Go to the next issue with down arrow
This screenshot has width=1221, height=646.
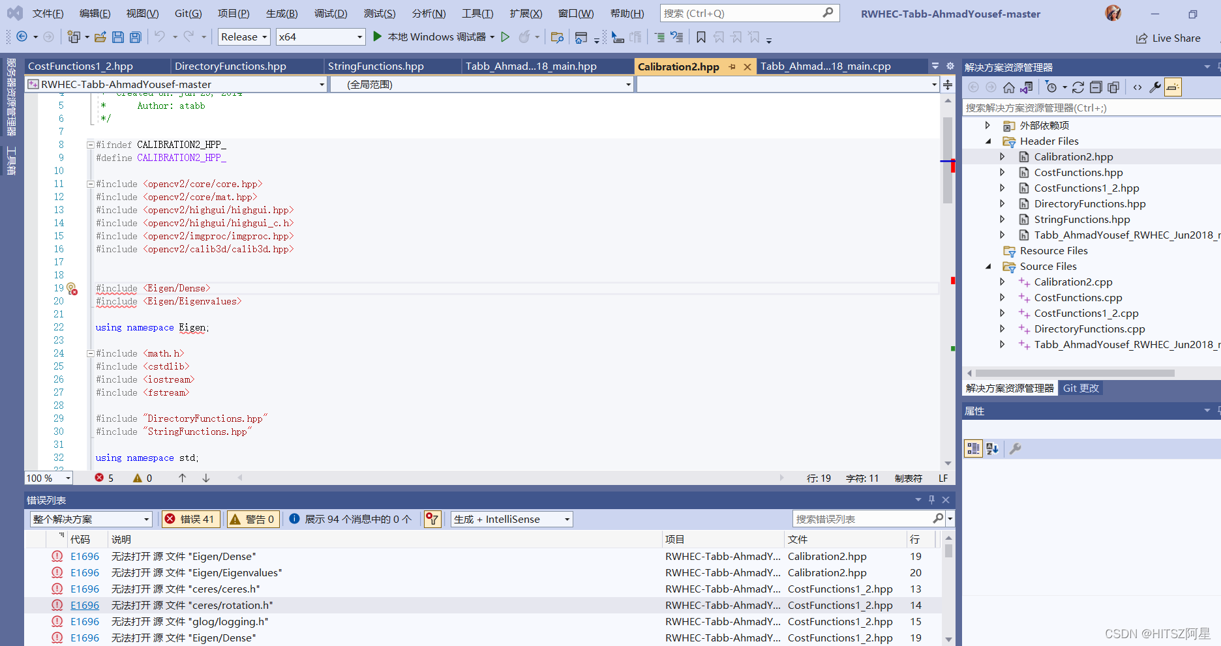206,478
